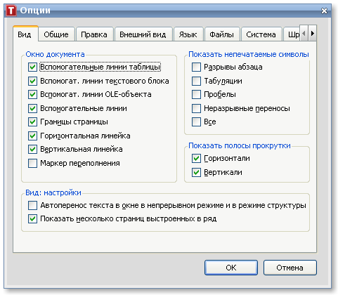
Task: Uncheck the Горизонтали scrollbar option
Action: point(196,159)
